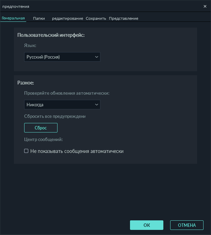The width and height of the screenshot is (211, 235).
Task: Click the предпочтения window title
Action: (x=16, y=6)
